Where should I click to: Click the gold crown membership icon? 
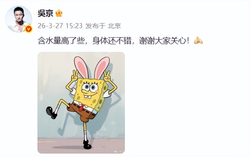pyautogui.click(x=59, y=13)
